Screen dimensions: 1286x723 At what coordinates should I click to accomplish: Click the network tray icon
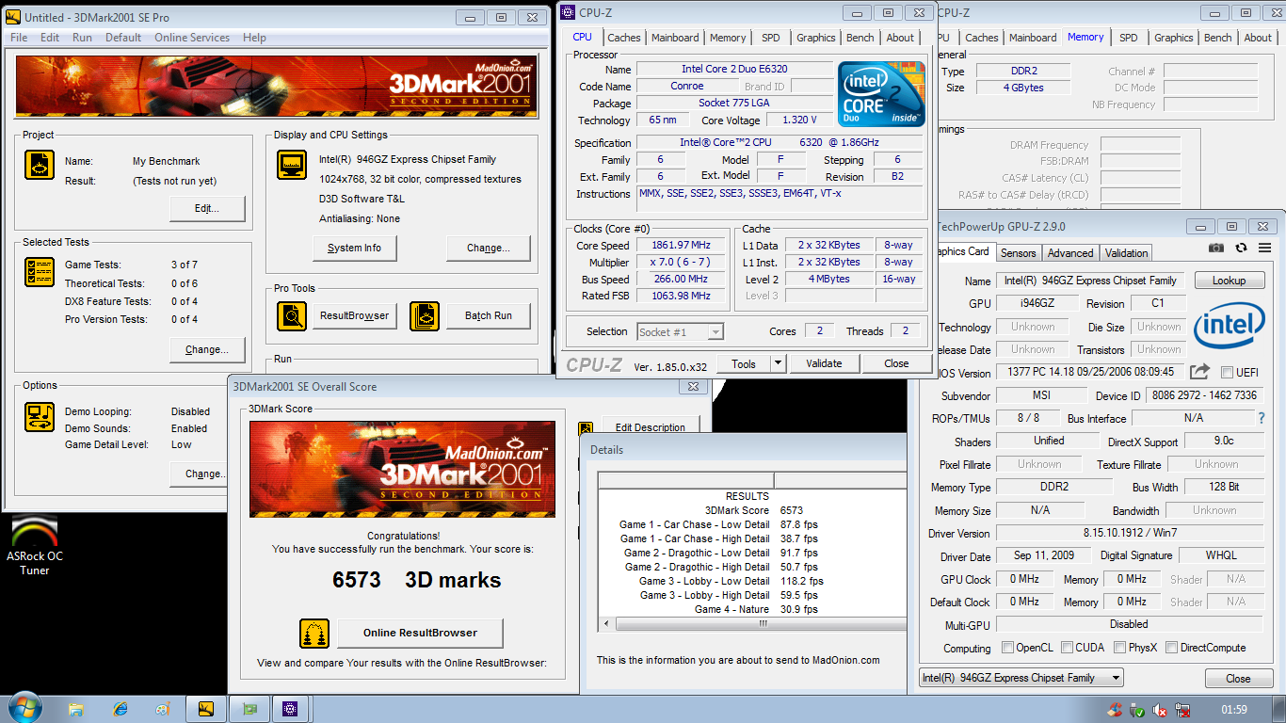click(x=1183, y=710)
